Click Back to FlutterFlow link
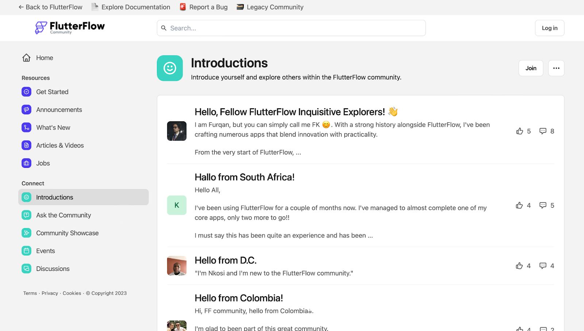The image size is (584, 331). (50, 7)
